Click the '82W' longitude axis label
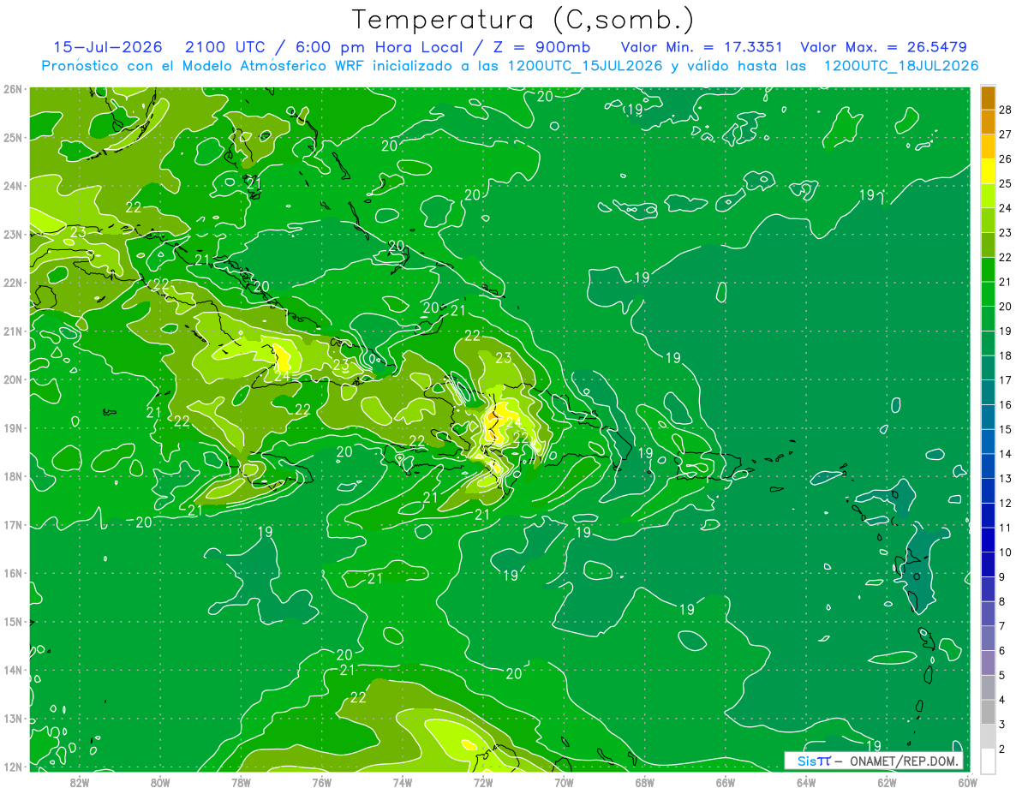The height and width of the screenshot is (794, 1028). (x=80, y=782)
